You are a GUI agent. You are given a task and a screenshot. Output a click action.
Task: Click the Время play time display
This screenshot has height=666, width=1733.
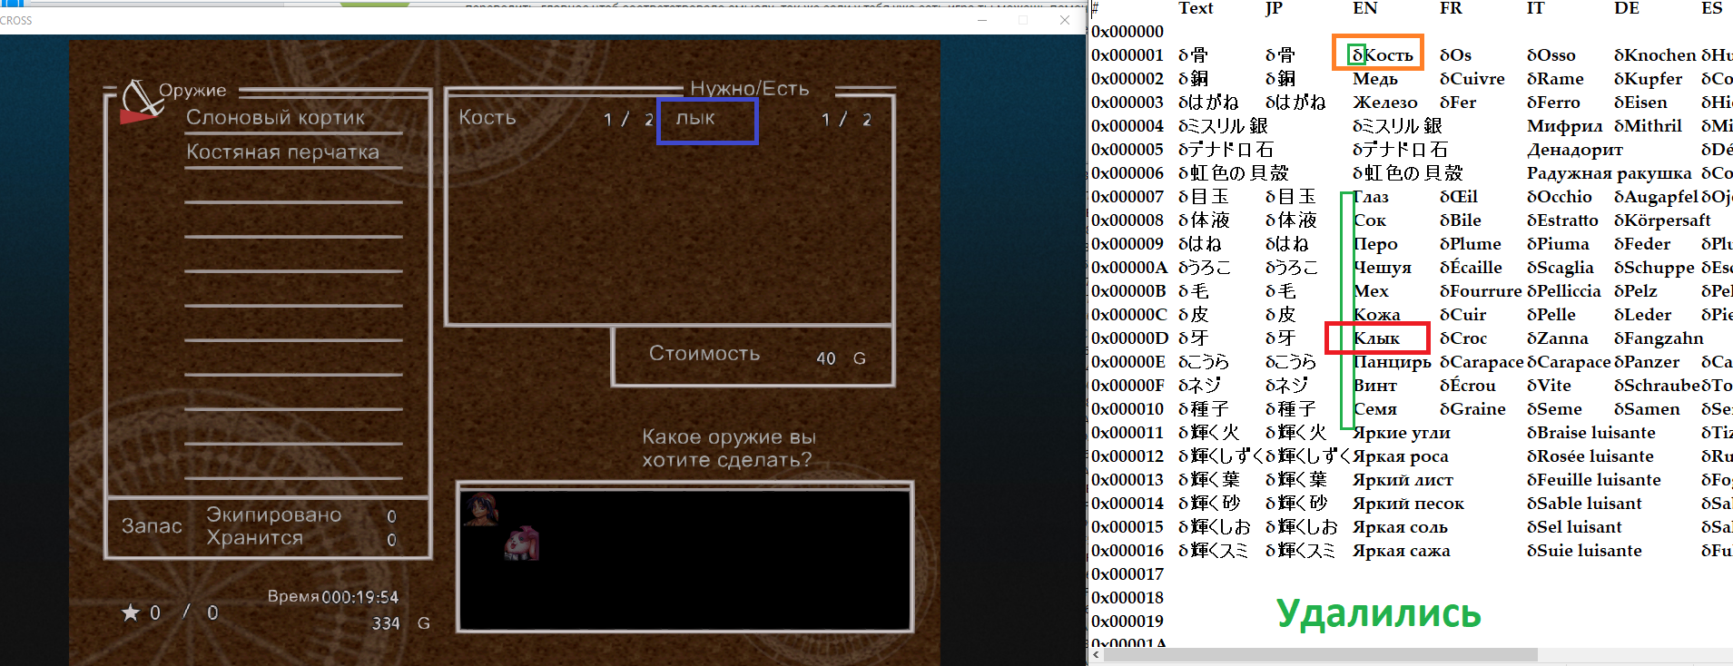click(333, 597)
